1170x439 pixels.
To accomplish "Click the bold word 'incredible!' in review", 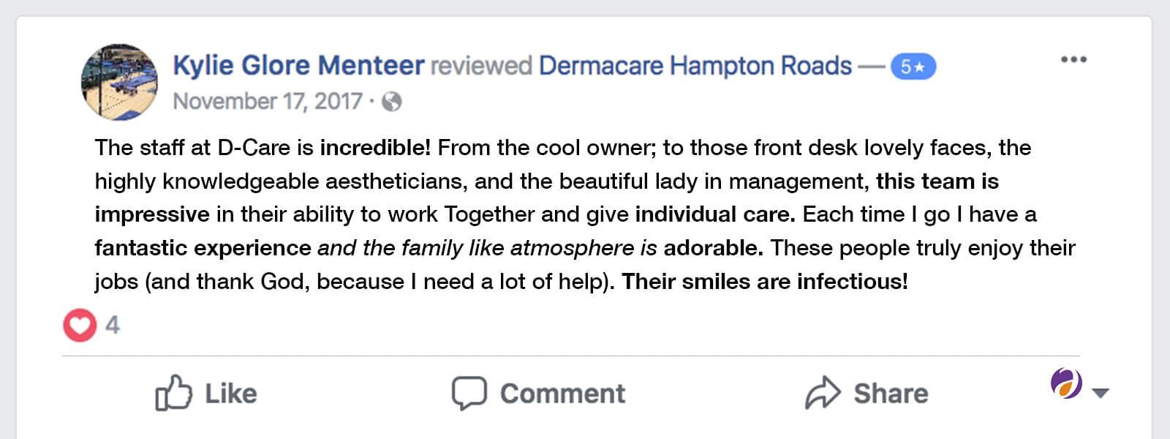I will click(x=375, y=148).
